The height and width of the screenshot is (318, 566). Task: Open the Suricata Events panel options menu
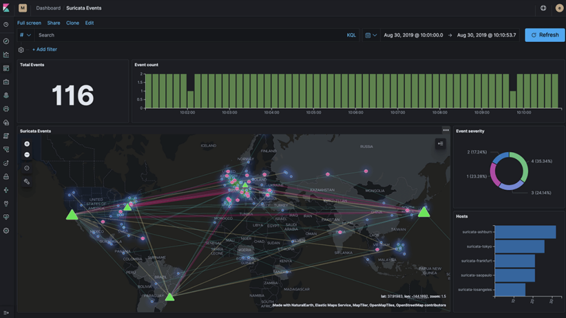click(x=446, y=130)
